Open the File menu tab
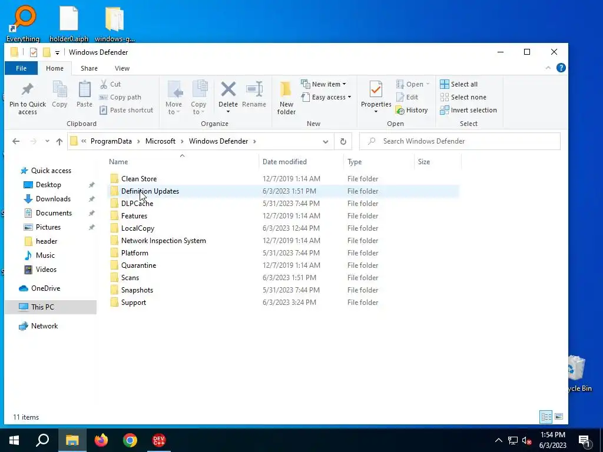Viewport: 603px width, 452px height. tap(21, 68)
